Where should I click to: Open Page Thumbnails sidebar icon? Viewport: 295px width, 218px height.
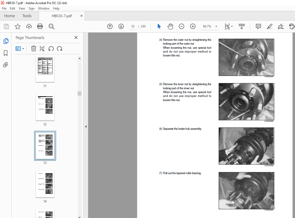[x=6, y=41]
